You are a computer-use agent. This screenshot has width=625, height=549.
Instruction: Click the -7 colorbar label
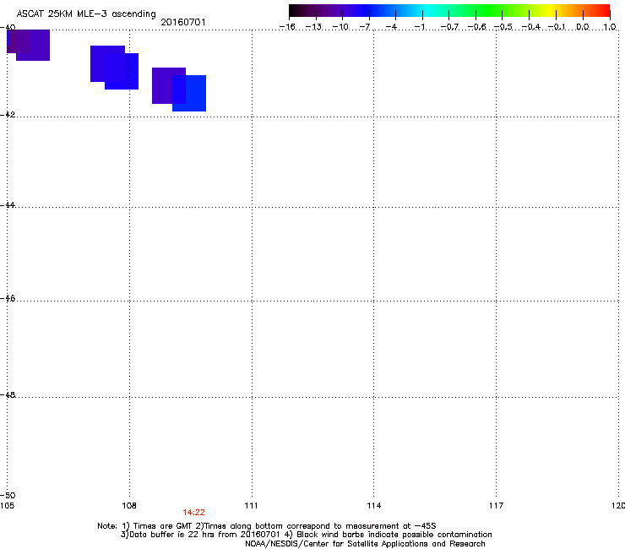365,27
